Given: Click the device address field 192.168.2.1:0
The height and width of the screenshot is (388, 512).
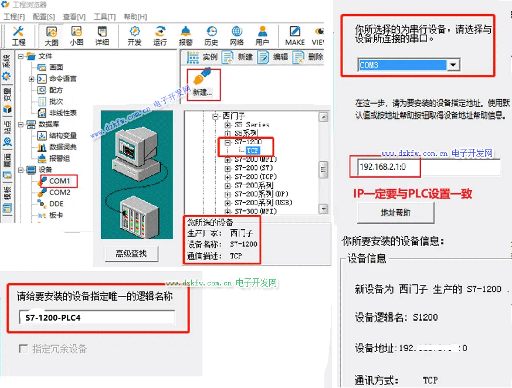Looking at the screenshot, I should point(429,167).
